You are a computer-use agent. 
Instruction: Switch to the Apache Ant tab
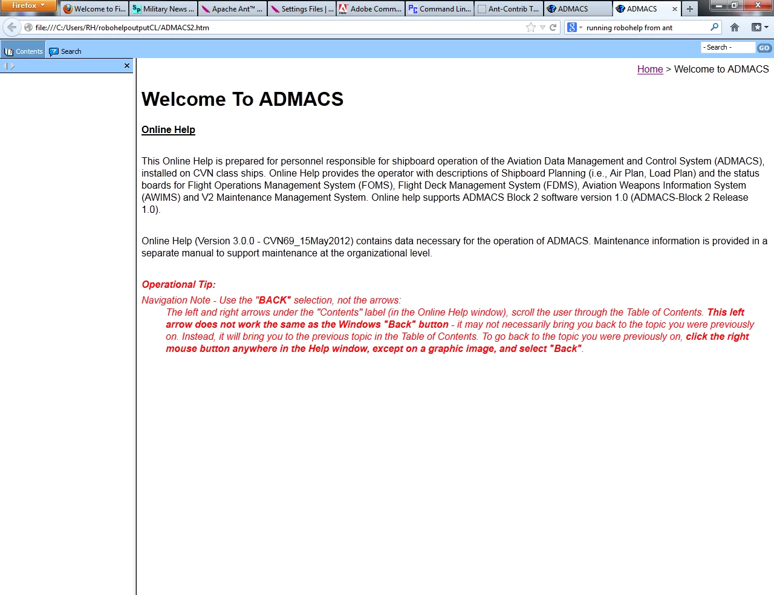coord(232,9)
